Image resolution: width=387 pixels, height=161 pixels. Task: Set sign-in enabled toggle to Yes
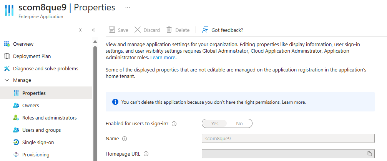coord(215,123)
